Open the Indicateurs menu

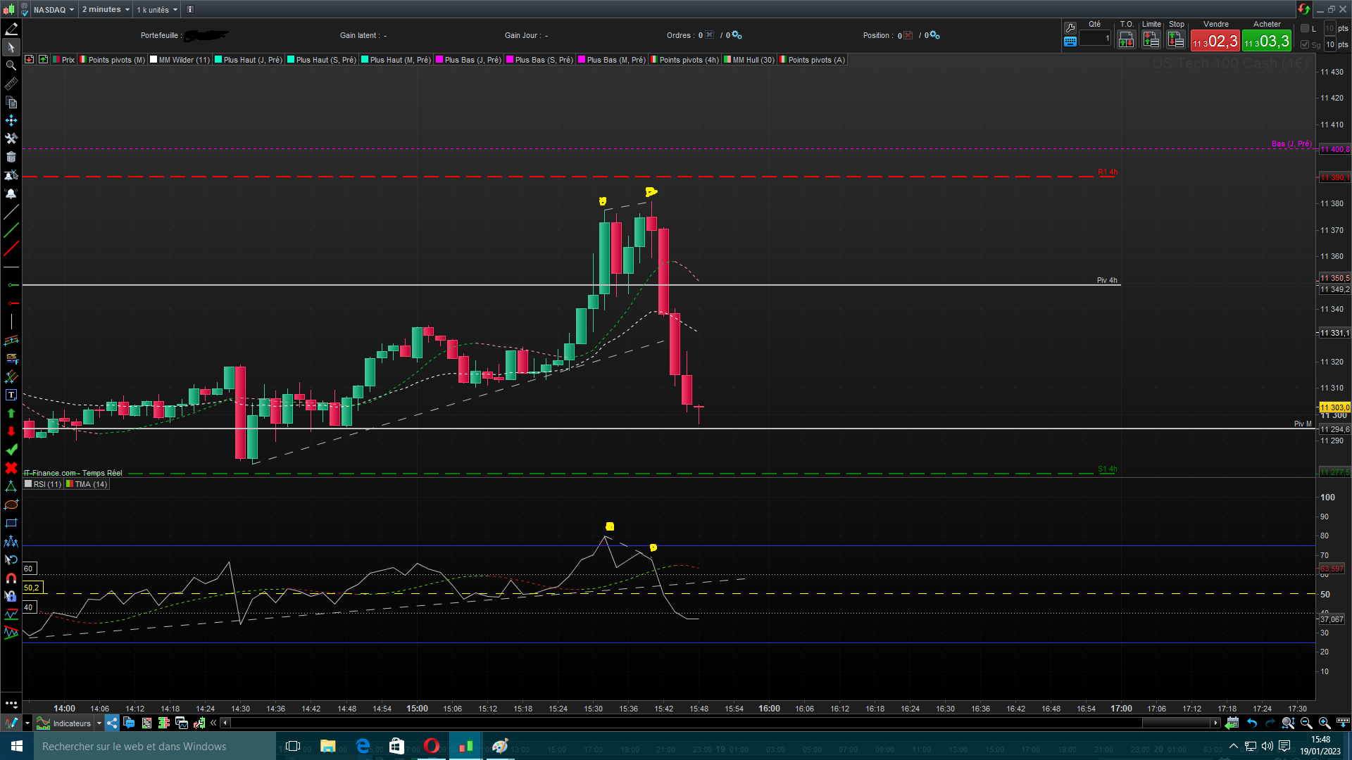(x=71, y=723)
